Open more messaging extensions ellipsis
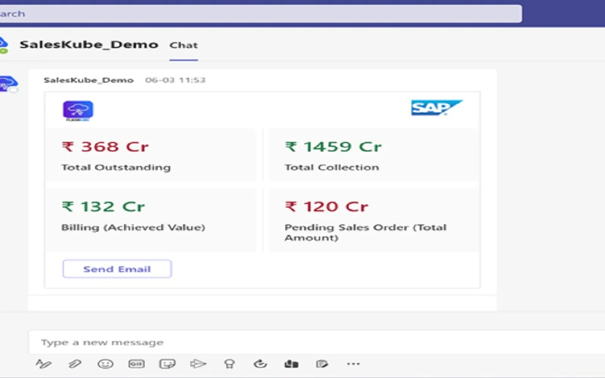 pos(353,364)
